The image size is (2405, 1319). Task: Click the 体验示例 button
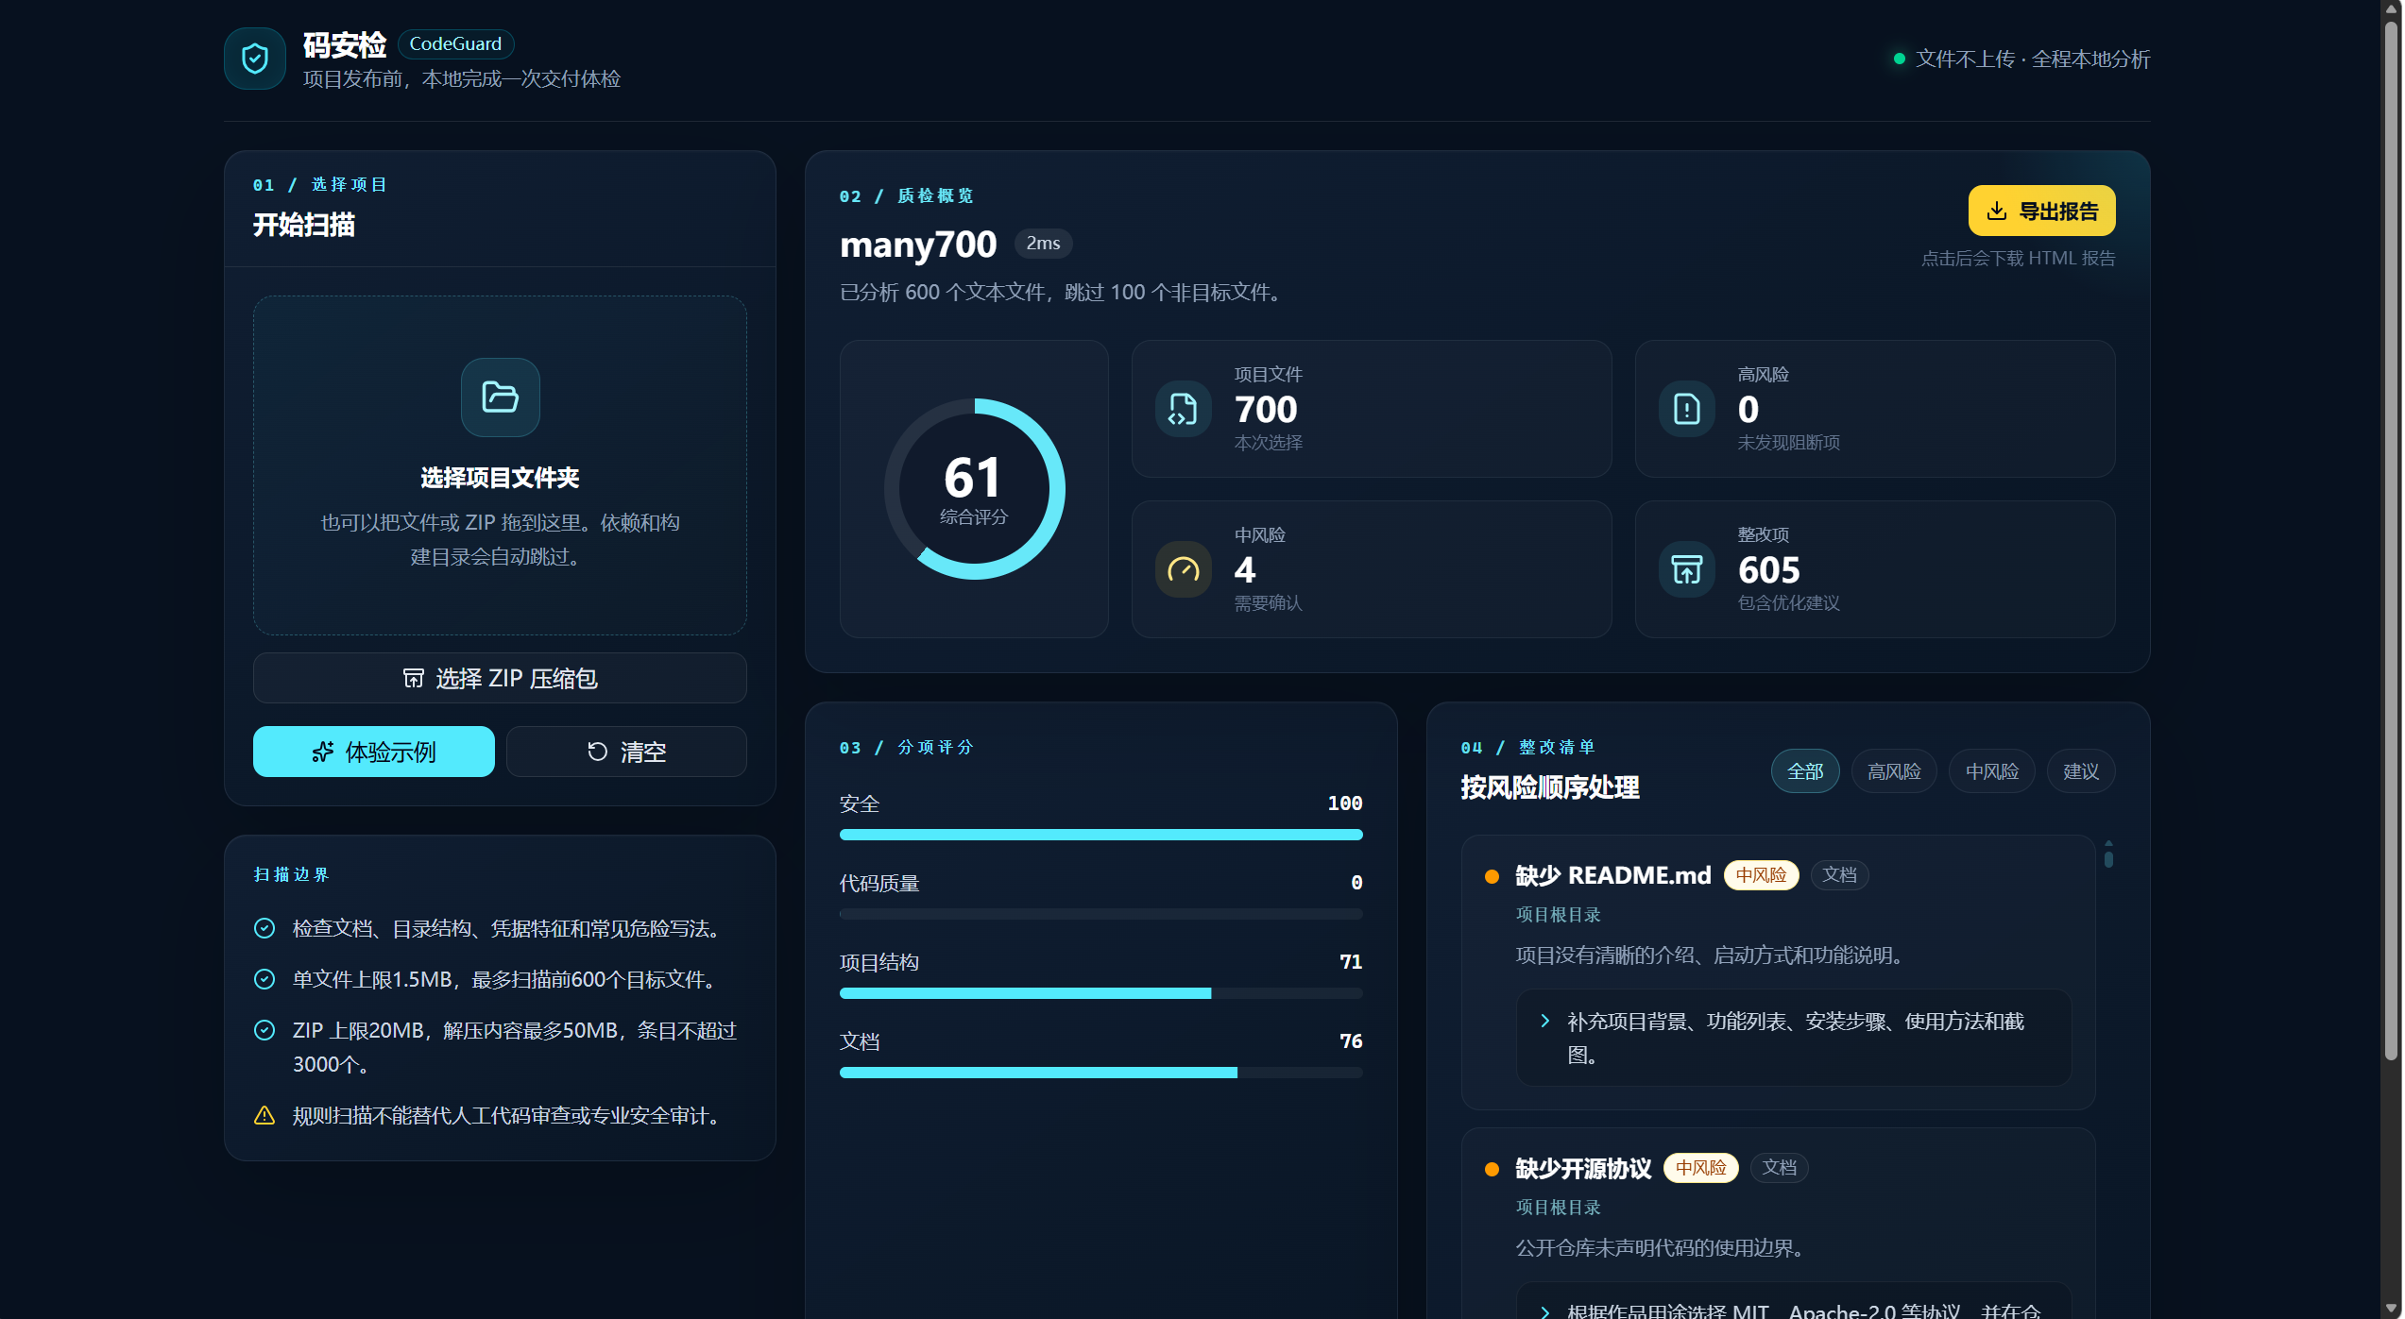(x=373, y=752)
